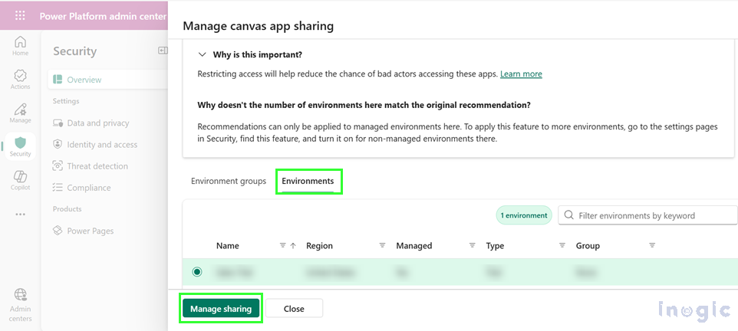
Task: Open Region column filter icon
Action: tap(383, 245)
